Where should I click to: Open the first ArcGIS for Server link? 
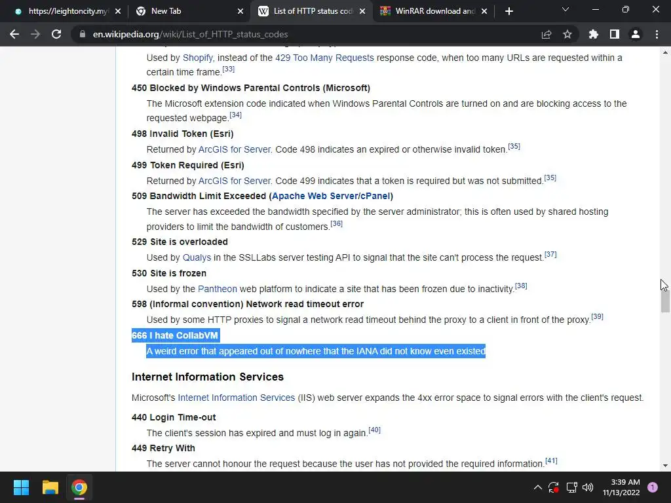tap(235, 150)
